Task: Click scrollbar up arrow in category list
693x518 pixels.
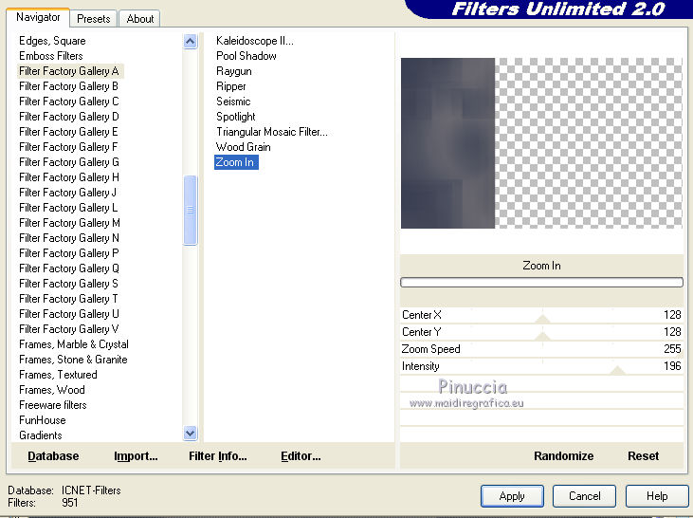Action: click(x=190, y=42)
